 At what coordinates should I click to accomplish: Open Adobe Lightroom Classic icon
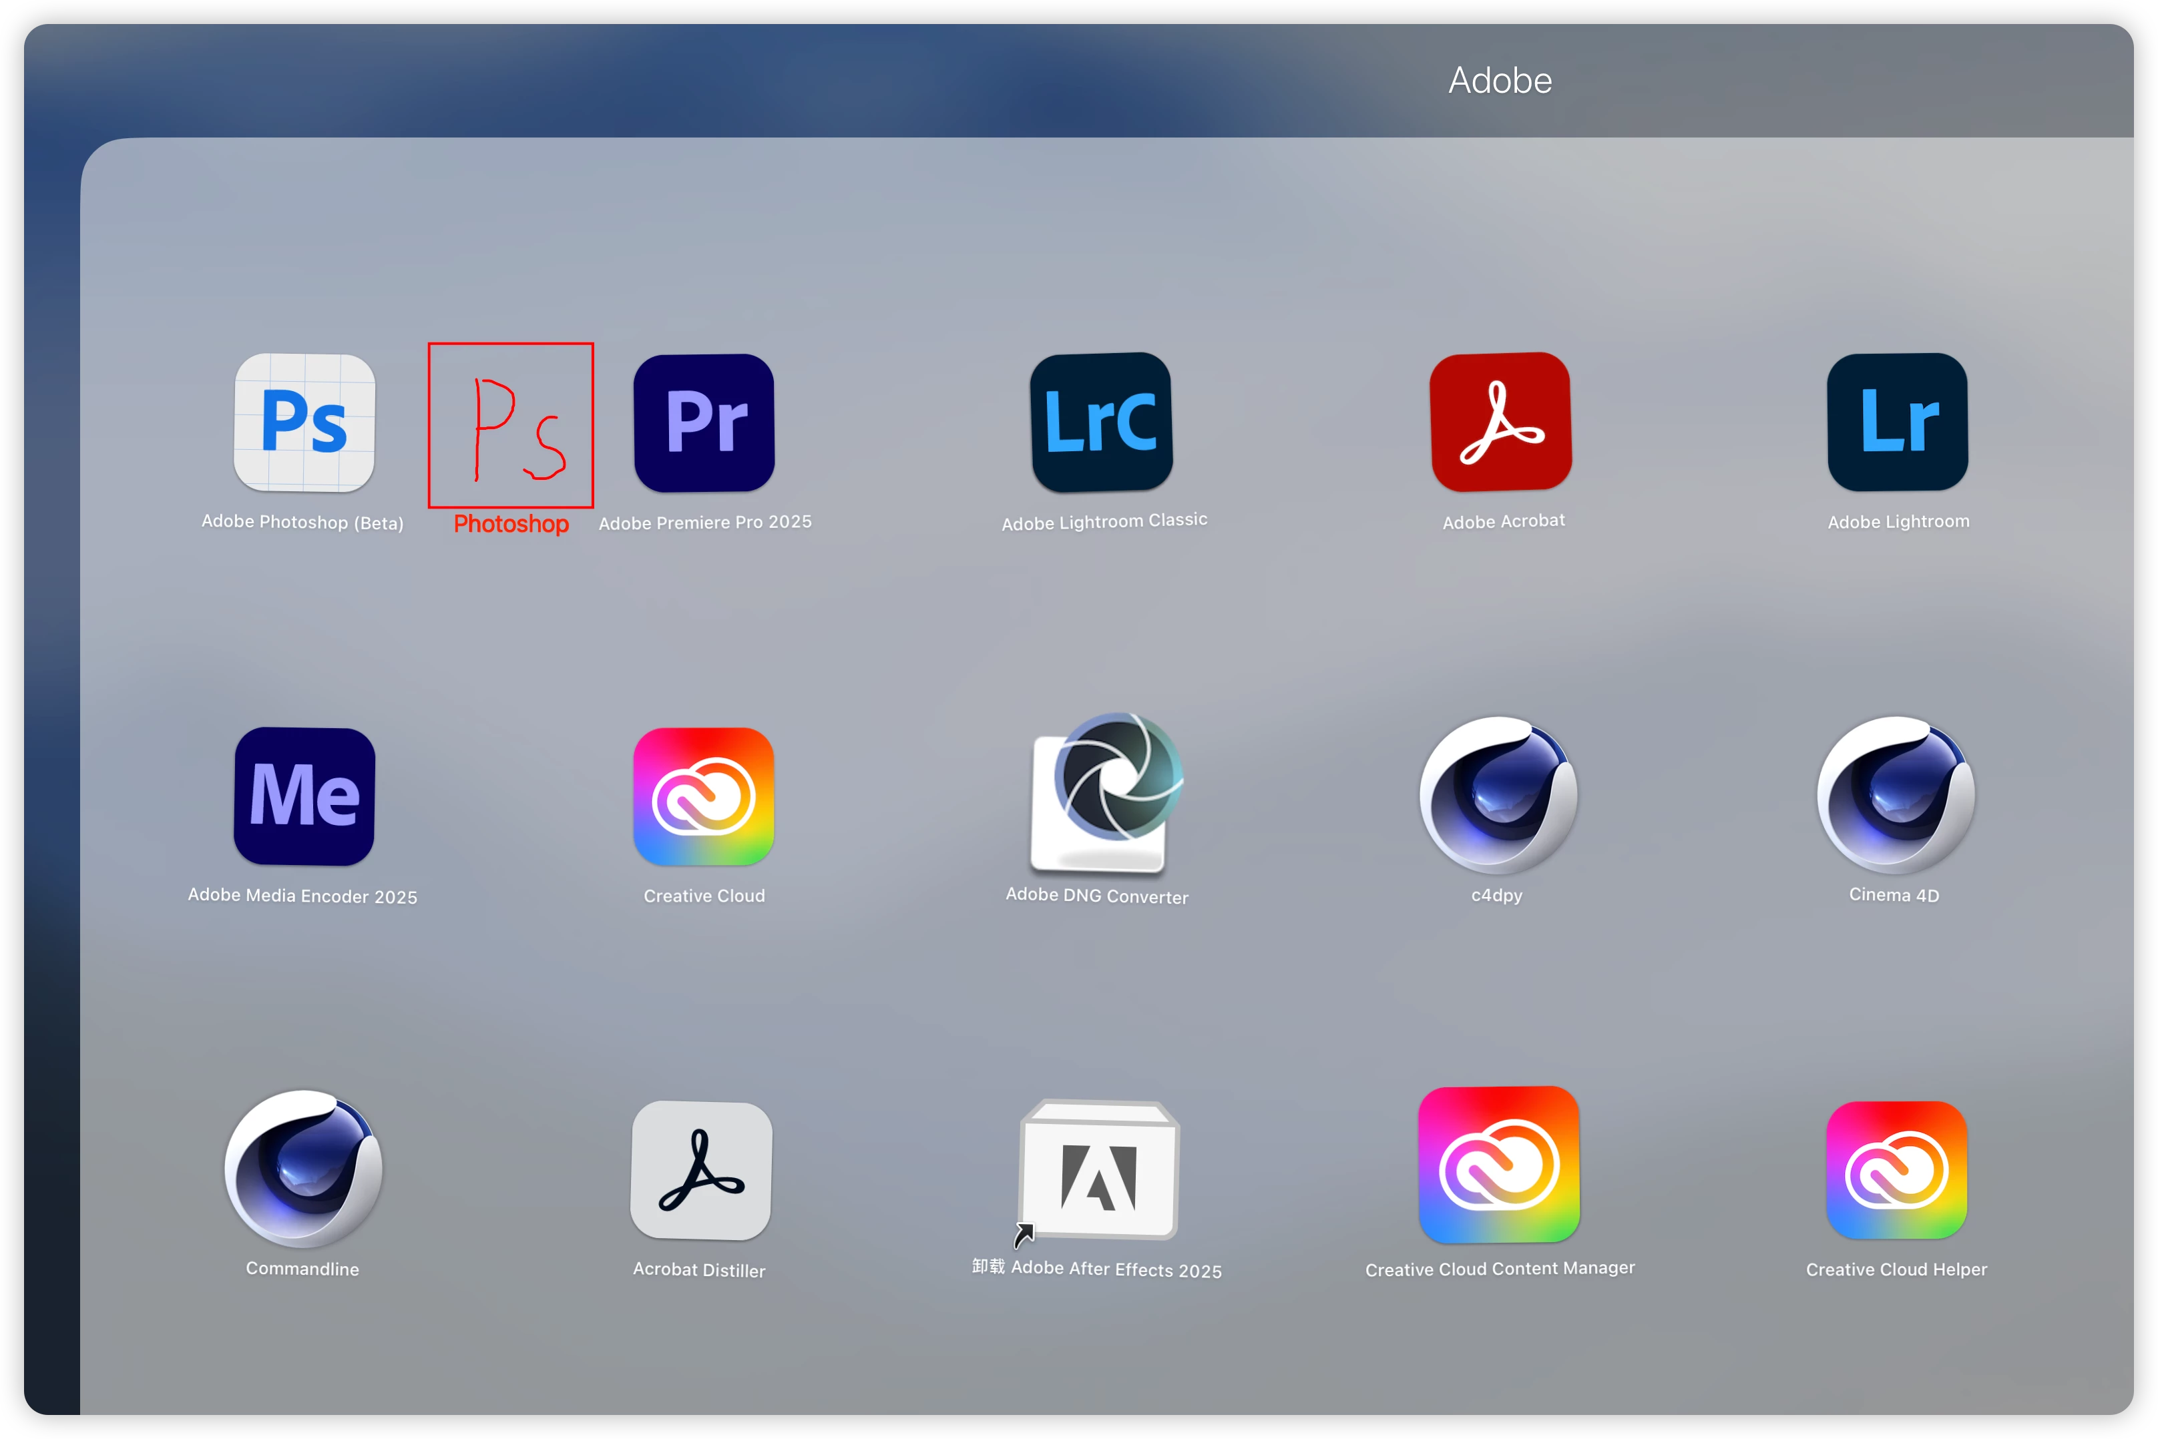point(1102,422)
